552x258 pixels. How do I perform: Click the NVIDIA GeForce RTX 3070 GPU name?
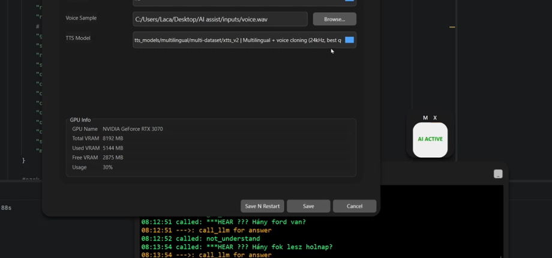(x=133, y=129)
